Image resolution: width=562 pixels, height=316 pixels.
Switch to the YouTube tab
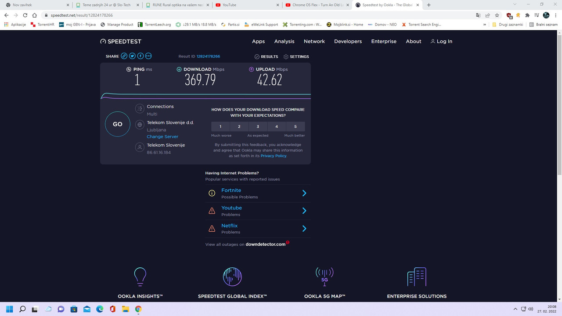[x=247, y=5]
